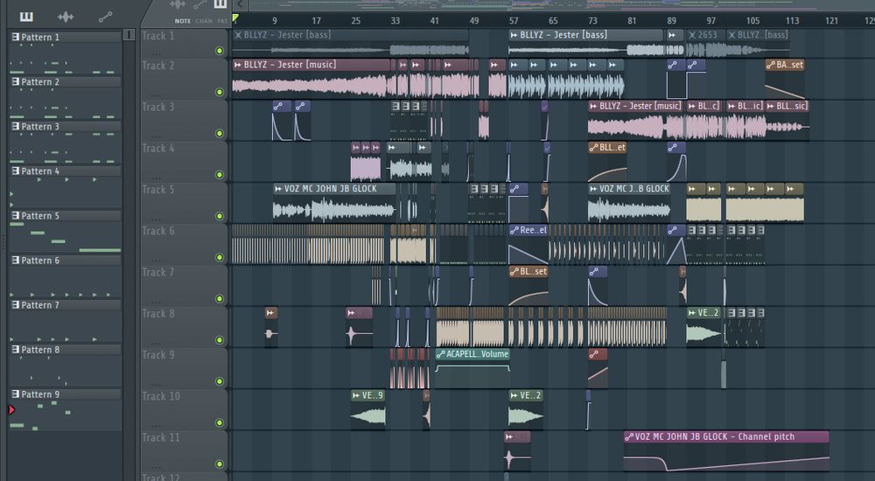Open clip menu of VE..9 clip on Track 10
This screenshot has height=481, width=875.
(x=356, y=395)
